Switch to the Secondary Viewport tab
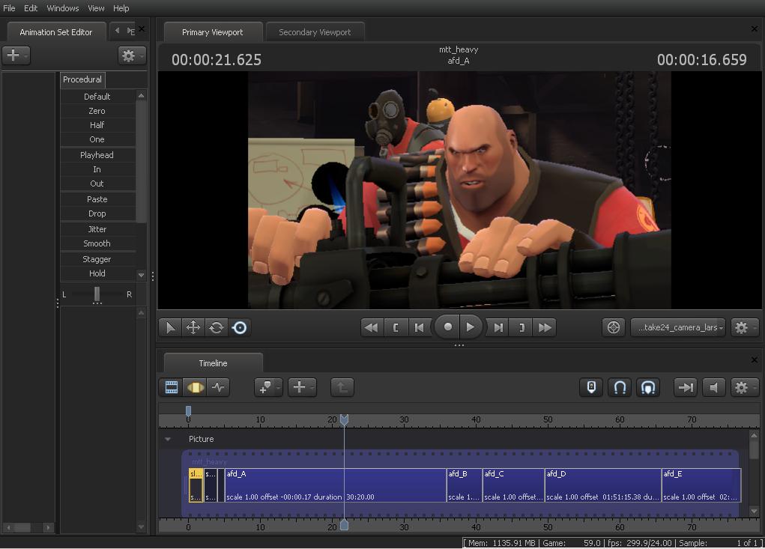The image size is (765, 549). (315, 32)
